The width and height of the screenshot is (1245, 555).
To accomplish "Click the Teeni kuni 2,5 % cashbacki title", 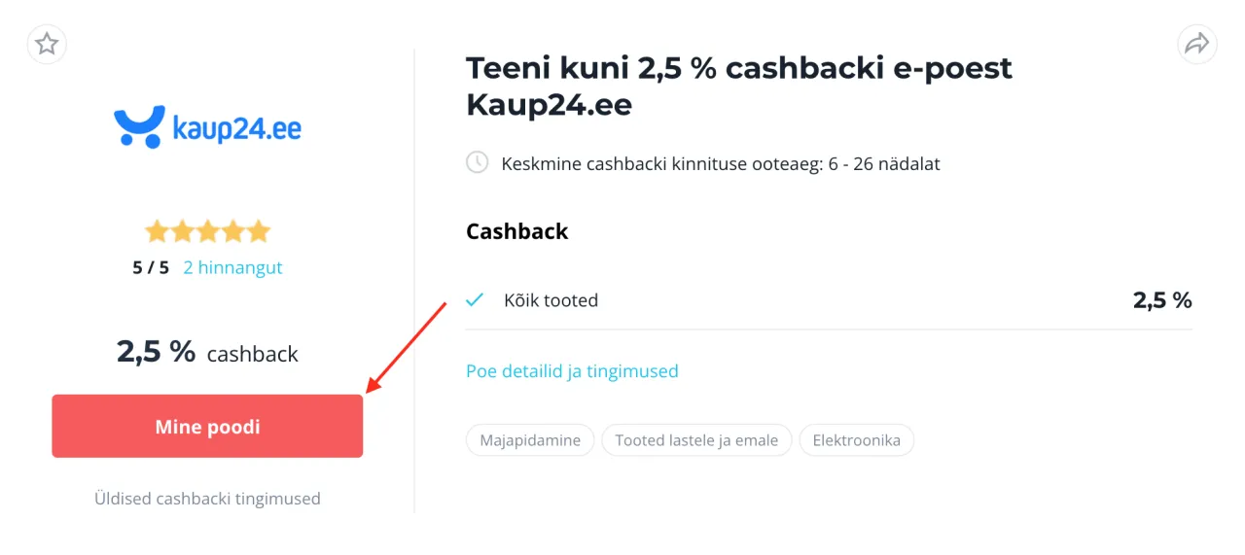I will (739, 87).
